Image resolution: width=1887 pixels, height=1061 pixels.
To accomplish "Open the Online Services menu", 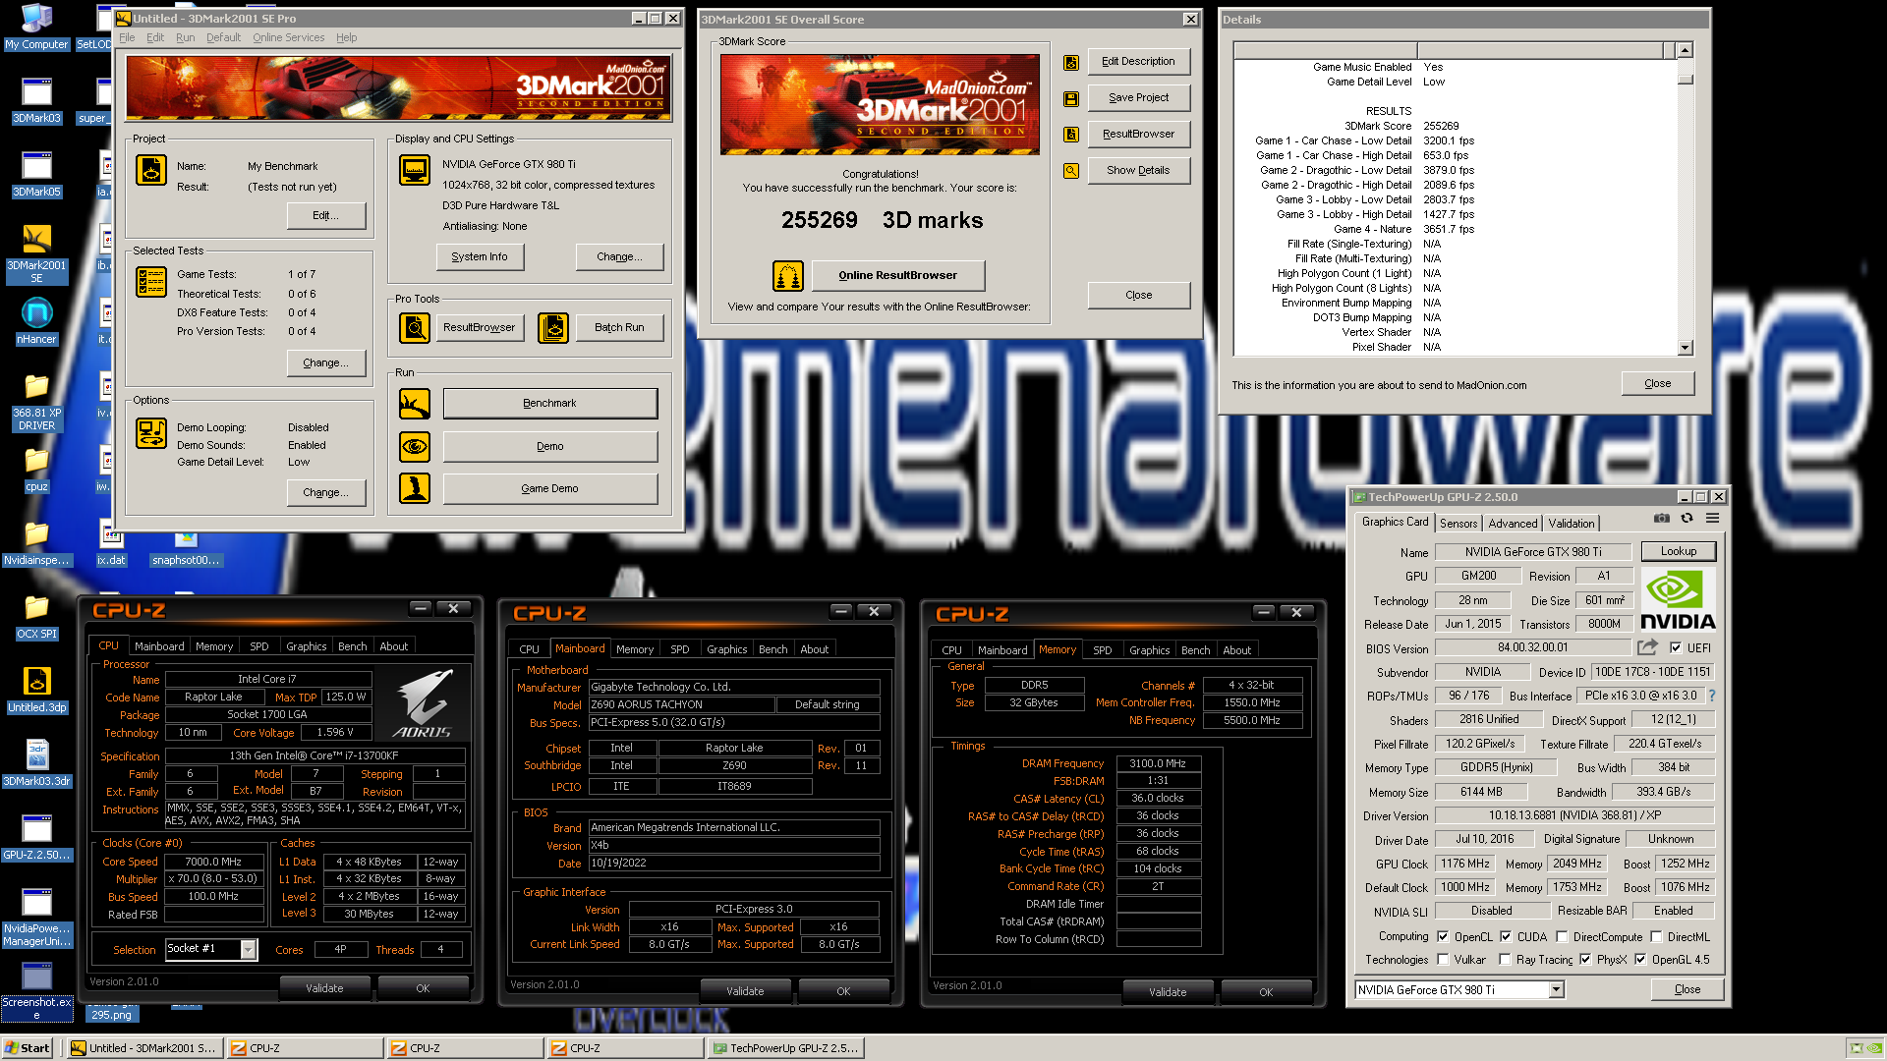I will (x=288, y=37).
